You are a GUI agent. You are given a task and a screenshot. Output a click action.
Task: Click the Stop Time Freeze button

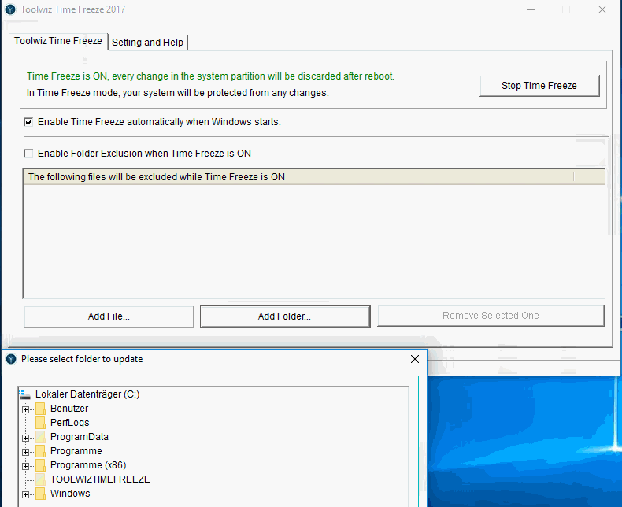539,86
